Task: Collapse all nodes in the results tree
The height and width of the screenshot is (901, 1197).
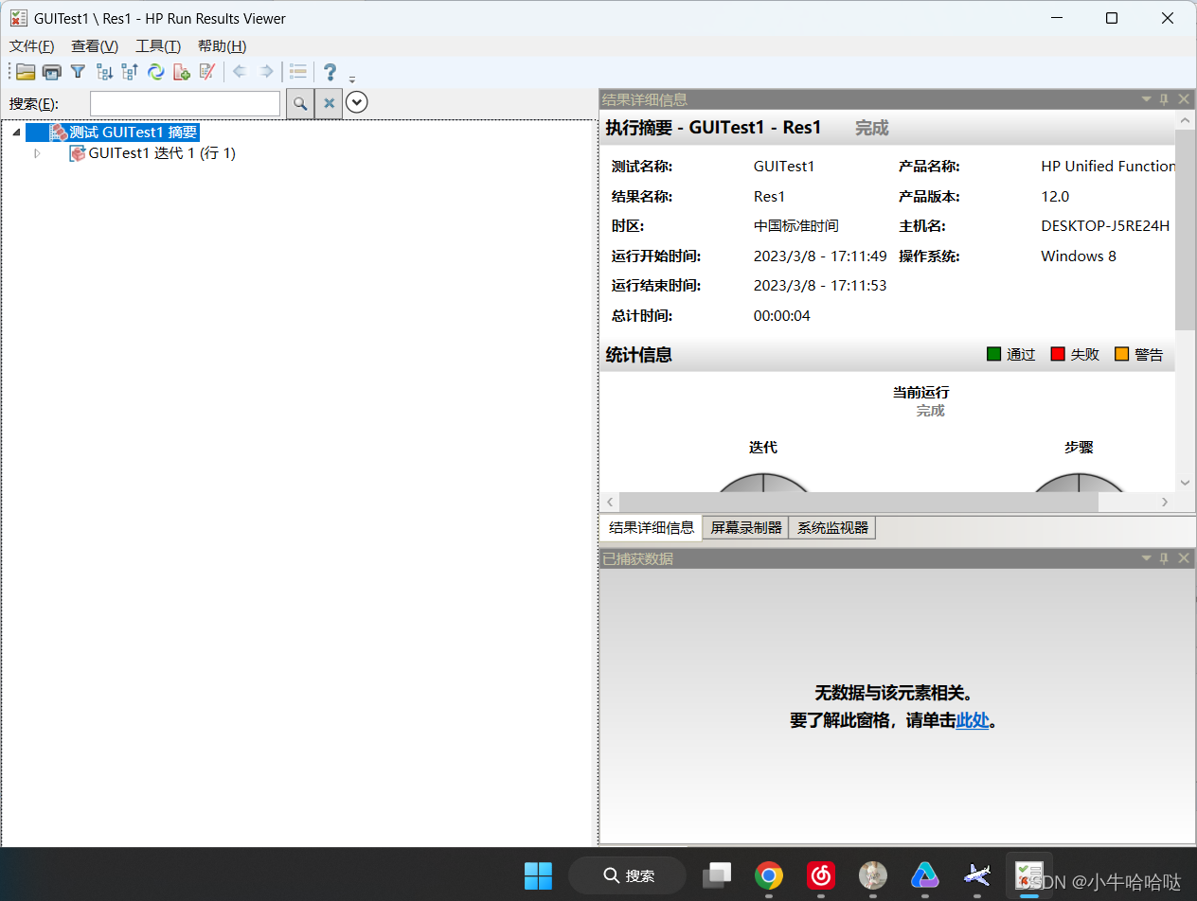Action: 130,72
